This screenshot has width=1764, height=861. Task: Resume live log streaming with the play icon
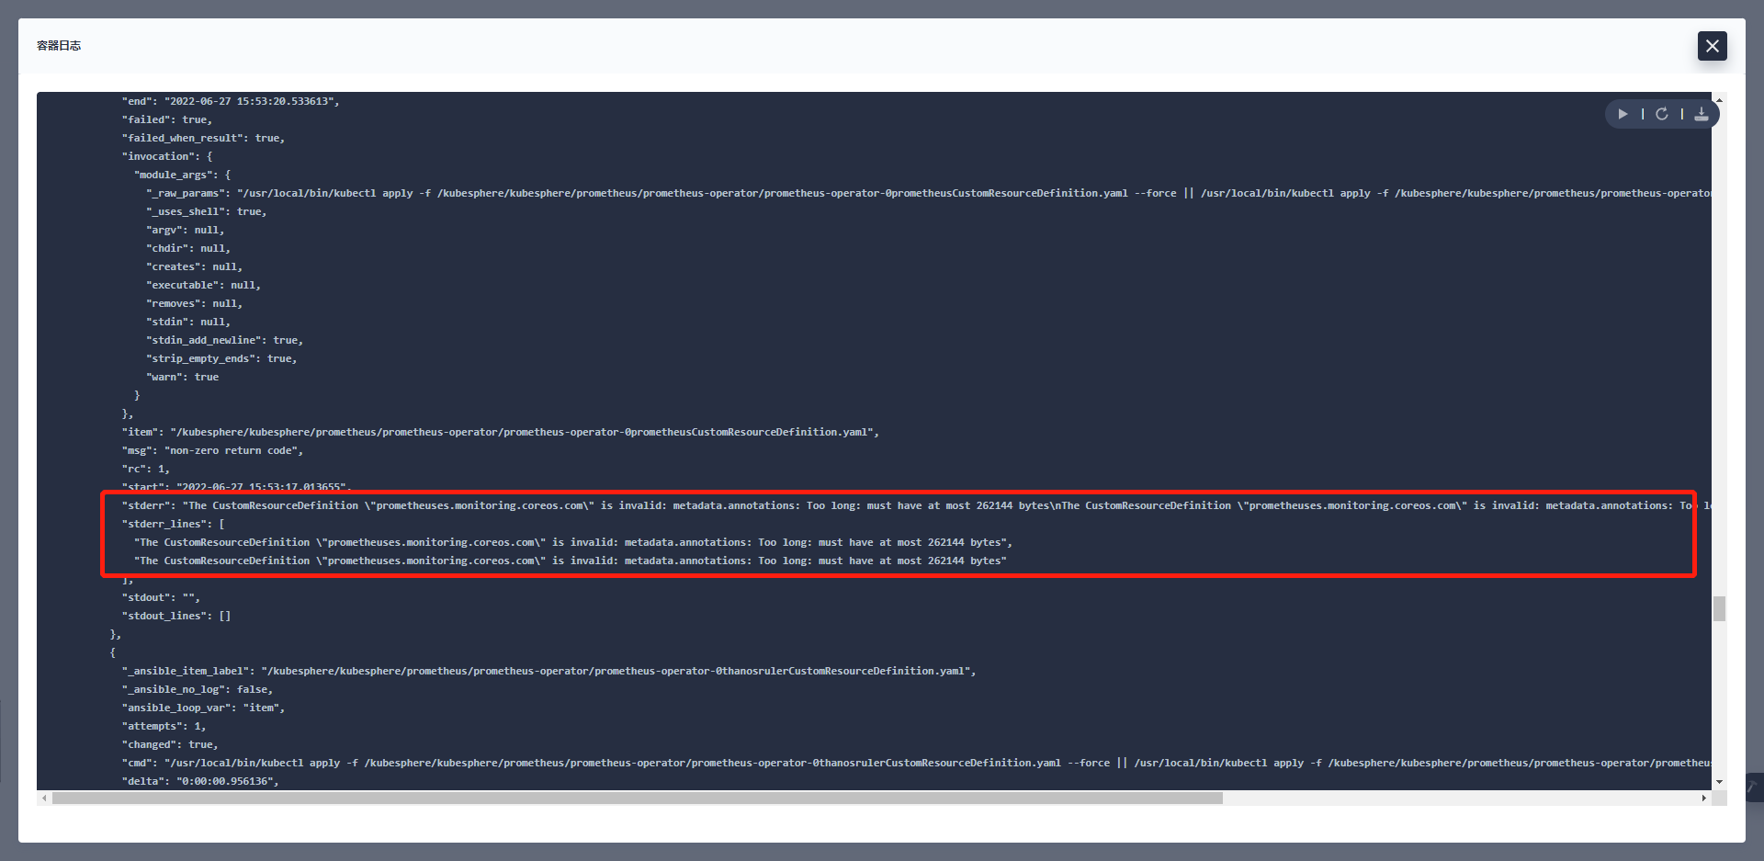pos(1622,114)
